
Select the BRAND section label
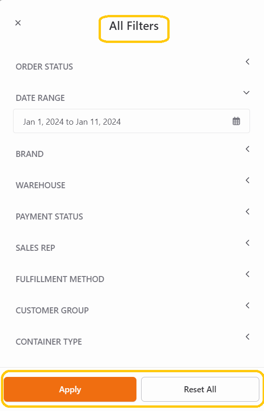(x=29, y=154)
